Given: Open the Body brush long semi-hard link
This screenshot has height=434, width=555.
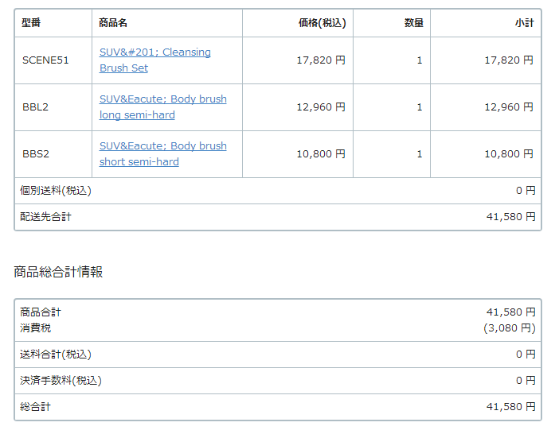Looking at the screenshot, I should click(162, 99).
